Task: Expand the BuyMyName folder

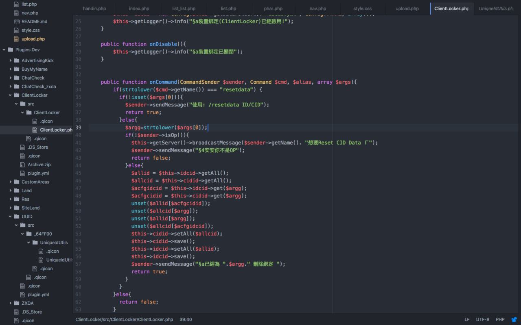Action: coord(11,69)
